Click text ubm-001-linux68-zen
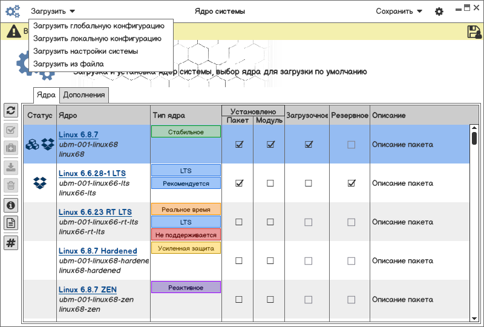The image size is (484, 327). pyautogui.click(x=96, y=300)
